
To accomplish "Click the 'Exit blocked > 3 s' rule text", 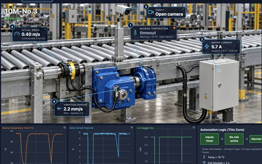I will pyautogui.click(x=218, y=163).
